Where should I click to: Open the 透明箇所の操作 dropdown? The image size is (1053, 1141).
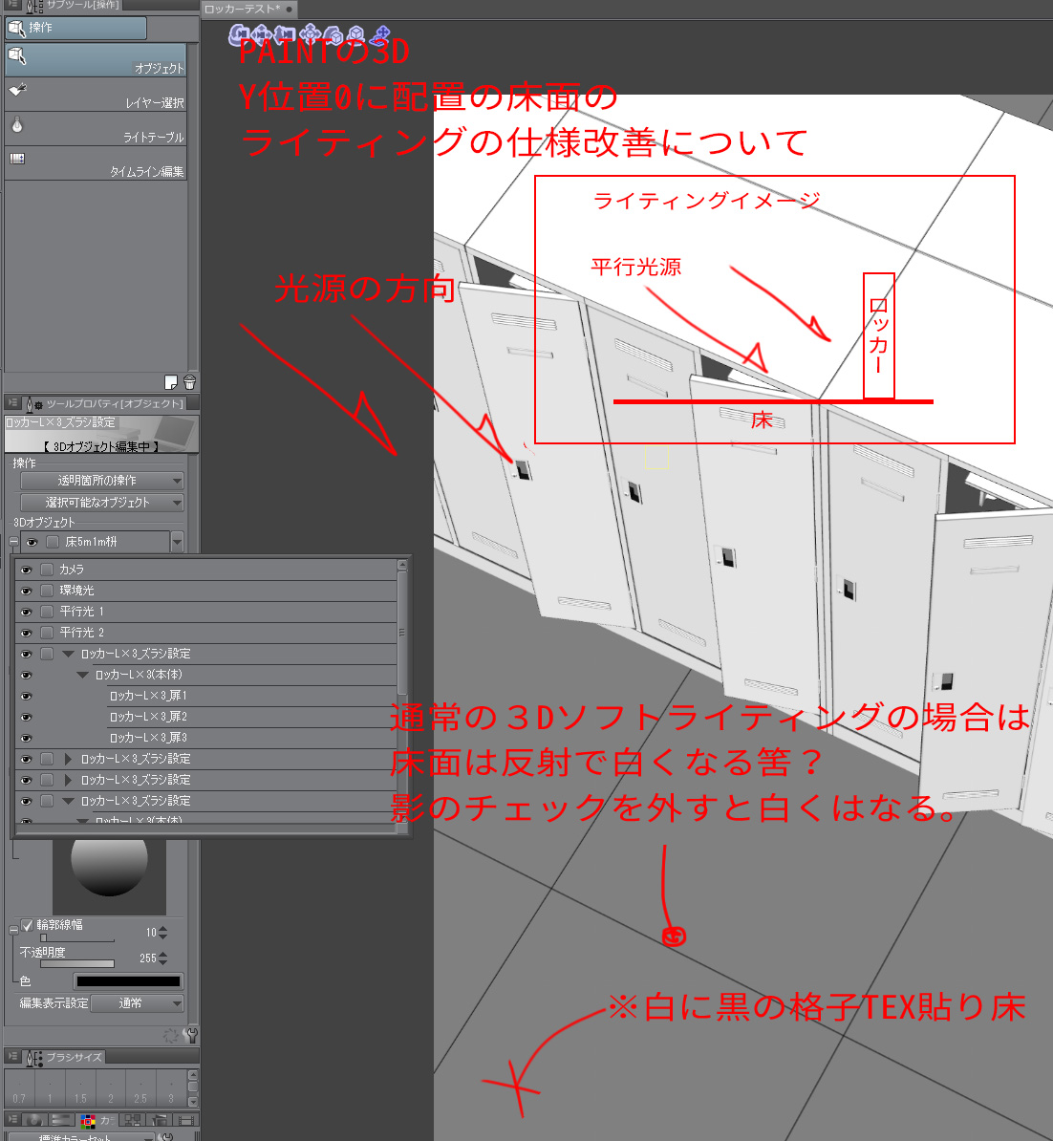(x=102, y=481)
